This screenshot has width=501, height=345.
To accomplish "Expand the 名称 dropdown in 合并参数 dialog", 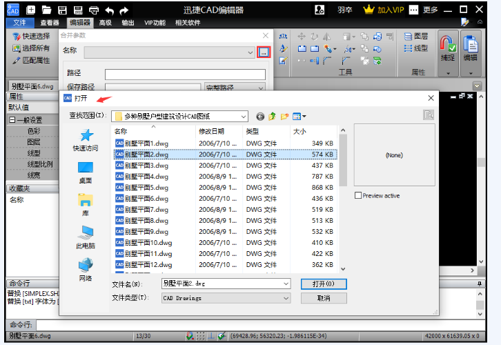I will click(x=250, y=52).
